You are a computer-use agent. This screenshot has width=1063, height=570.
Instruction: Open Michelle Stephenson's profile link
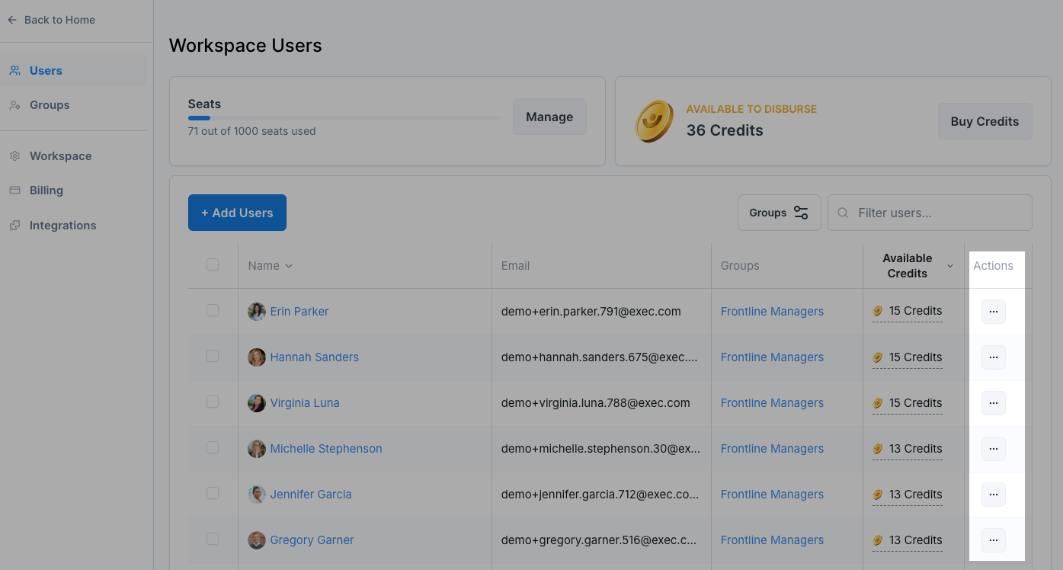pyautogui.click(x=326, y=449)
